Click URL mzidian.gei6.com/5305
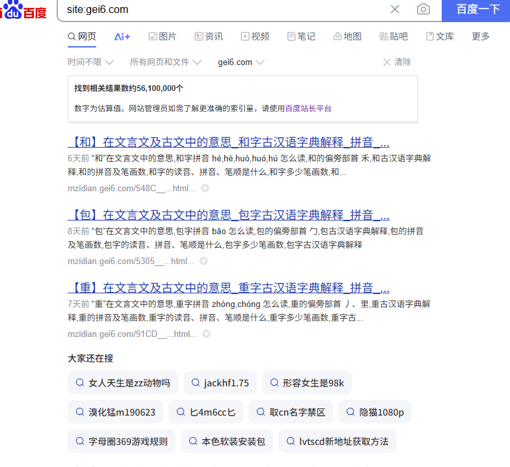The width and height of the screenshot is (510, 467). (131, 261)
